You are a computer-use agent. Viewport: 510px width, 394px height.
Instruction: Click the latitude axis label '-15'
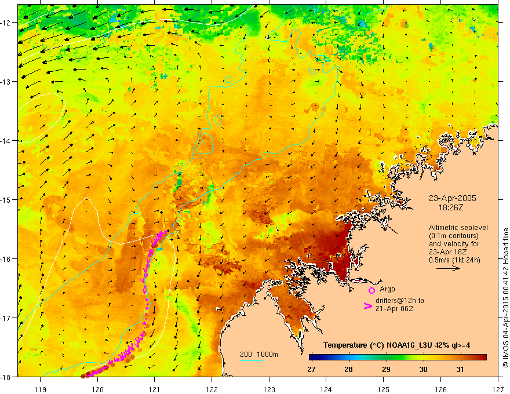coord(5,199)
